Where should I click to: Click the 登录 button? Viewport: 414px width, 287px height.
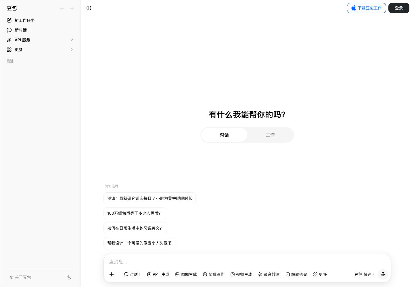click(399, 8)
